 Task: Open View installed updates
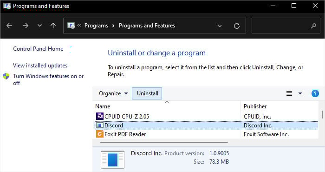pyautogui.click(x=40, y=66)
